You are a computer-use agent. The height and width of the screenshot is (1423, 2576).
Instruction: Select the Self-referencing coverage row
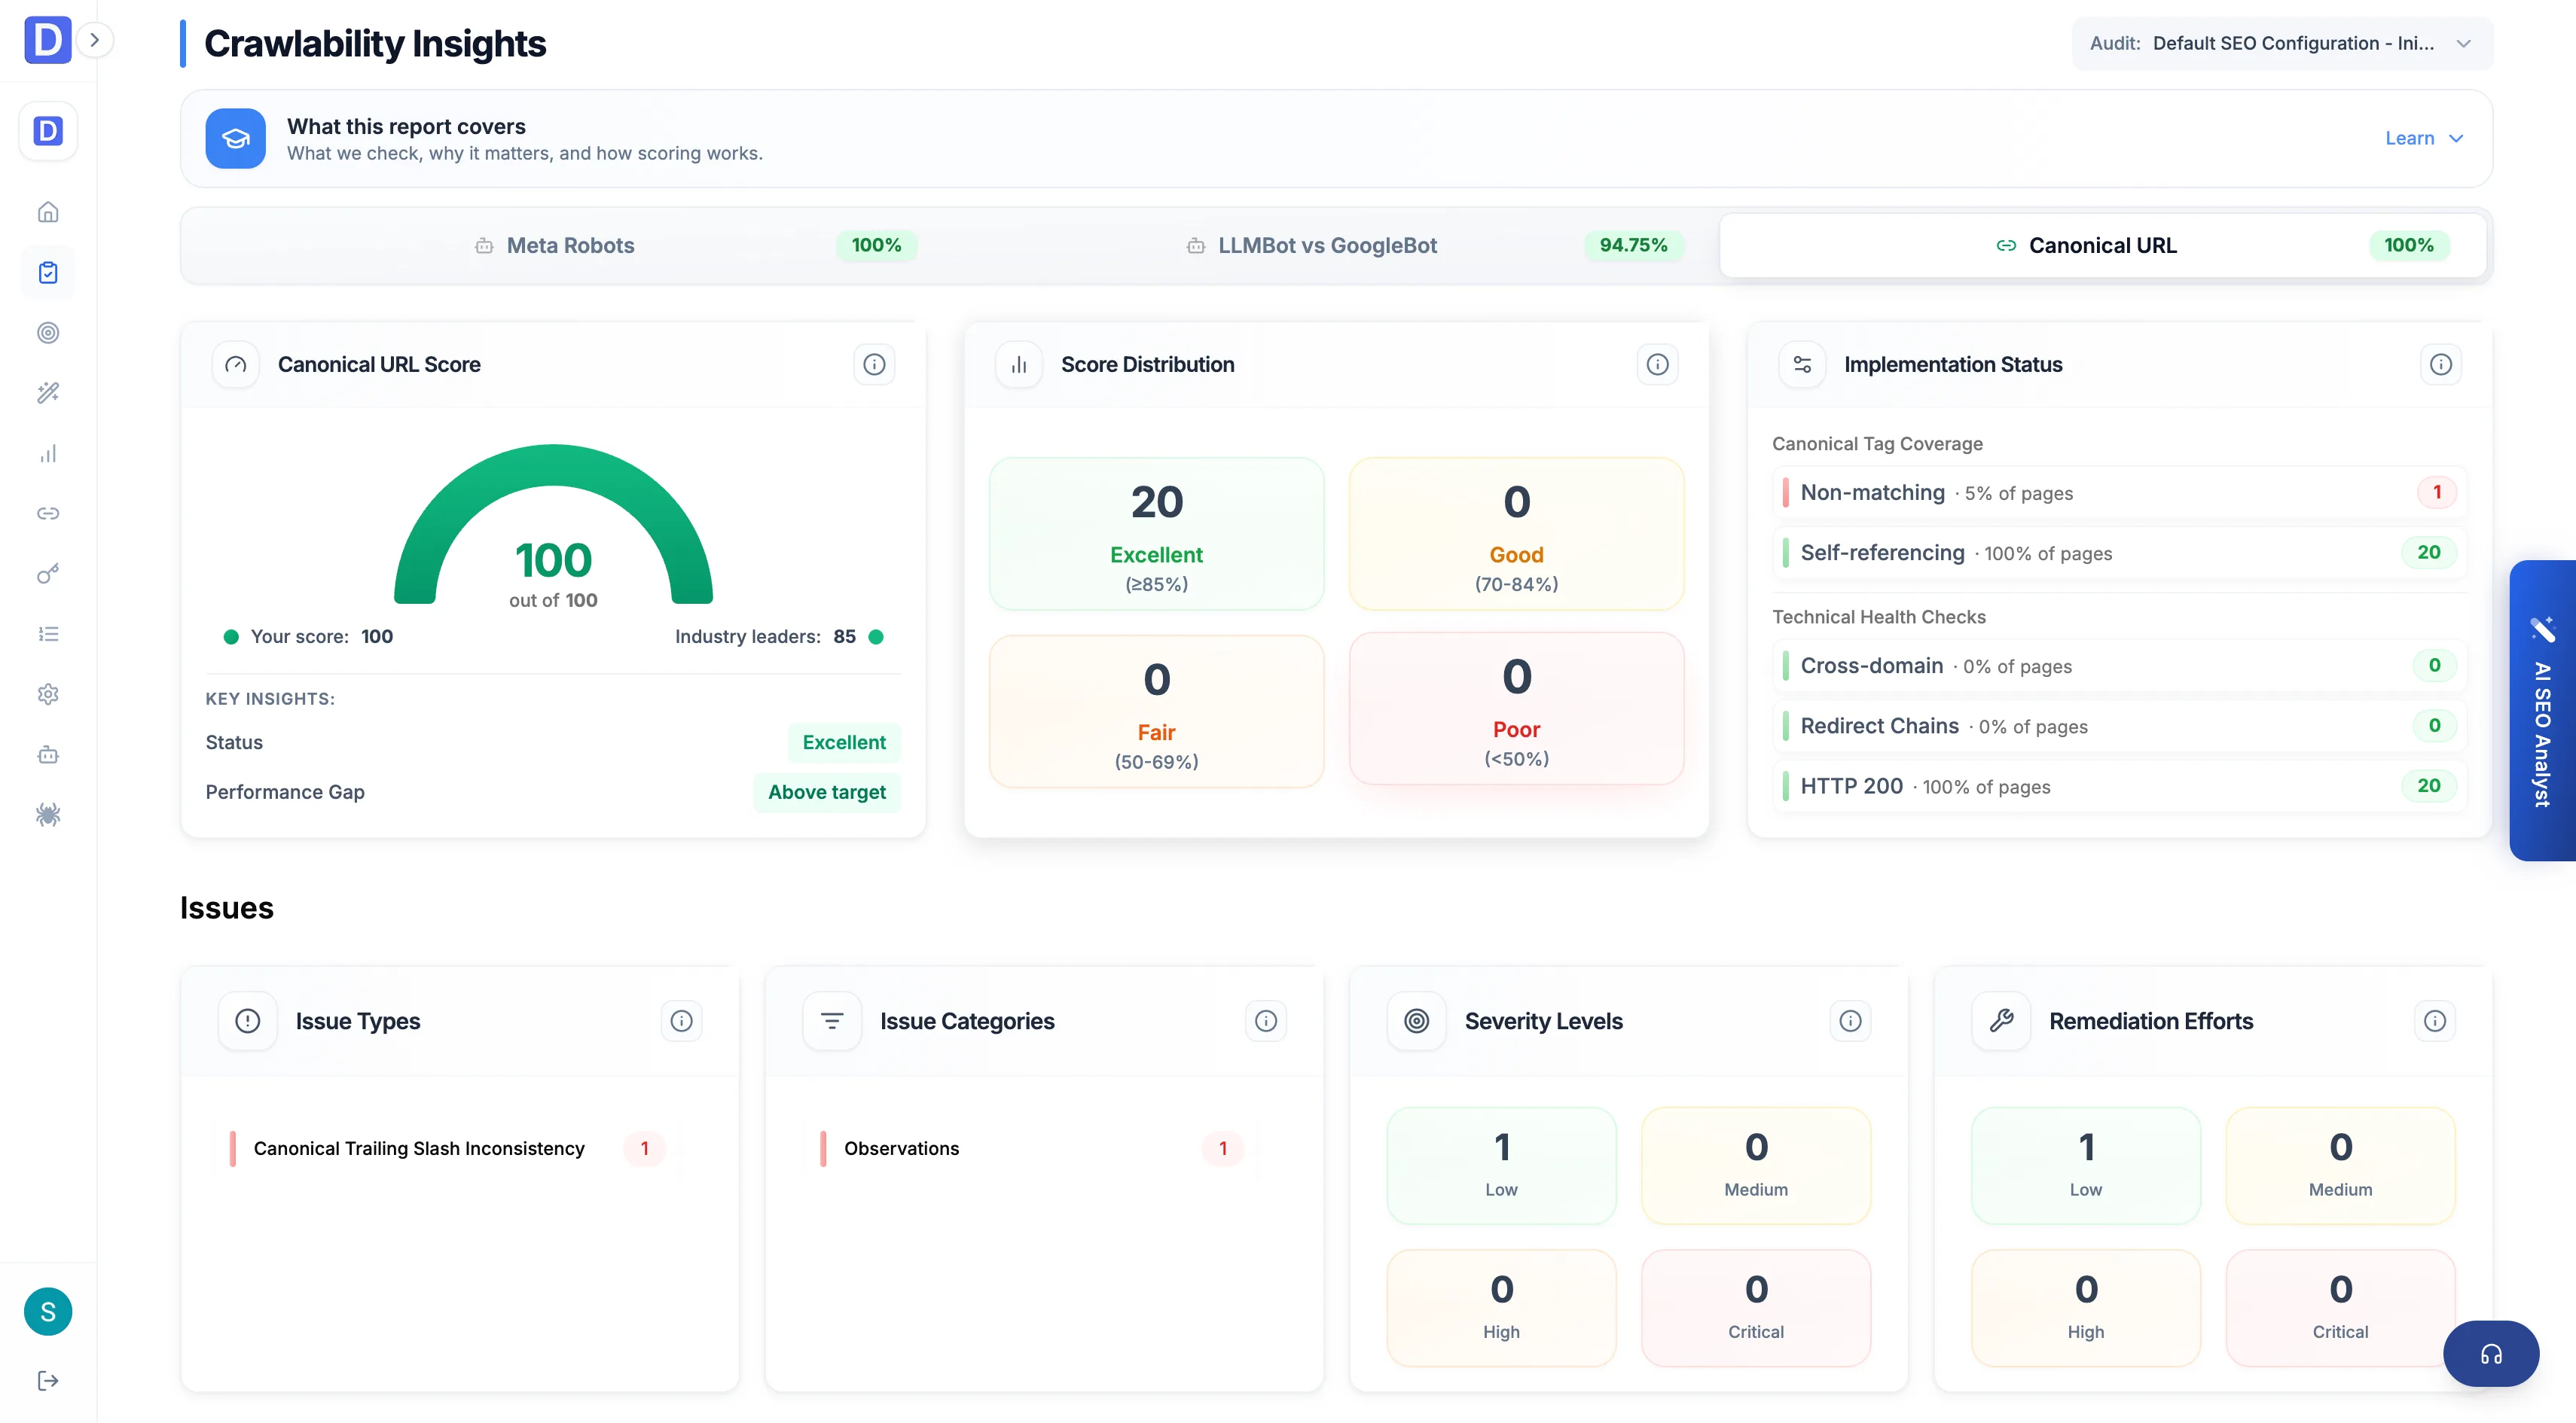(x=2119, y=553)
